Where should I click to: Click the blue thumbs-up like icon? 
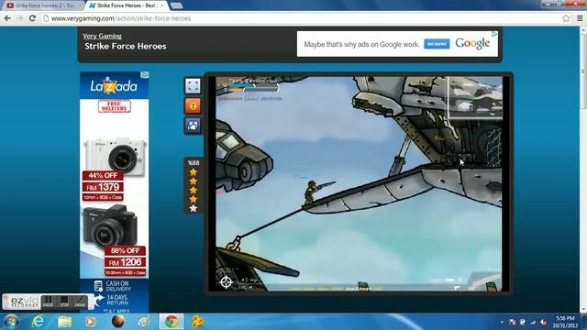click(x=193, y=126)
